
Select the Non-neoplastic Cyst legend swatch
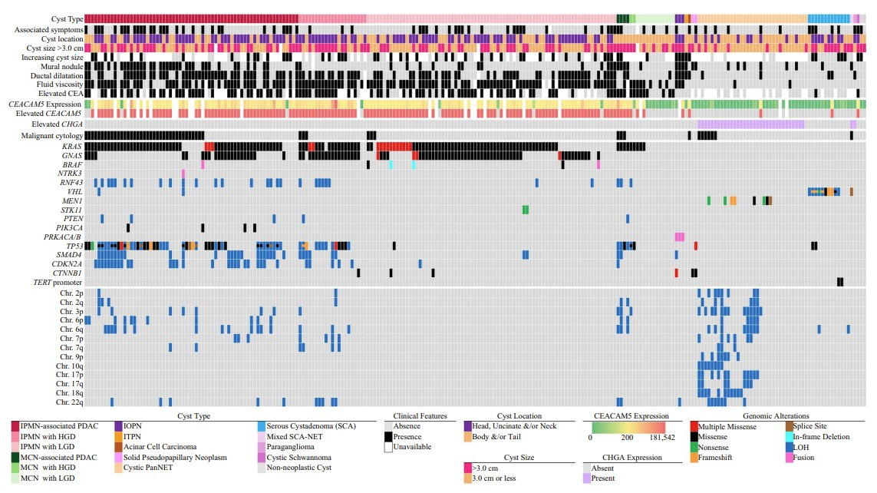coord(261,468)
